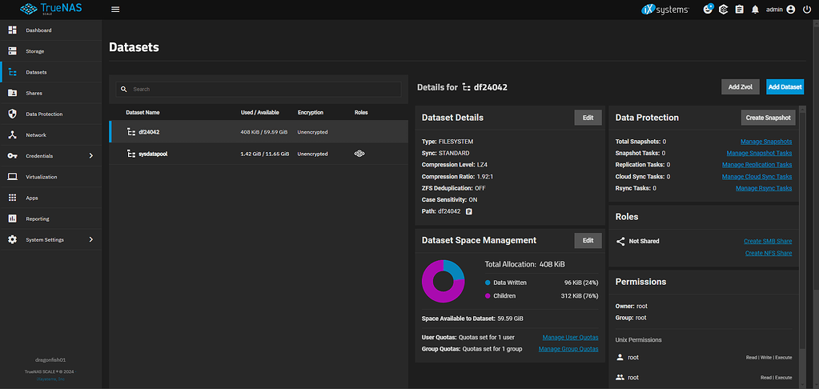Screen dimensions: 819x389
Task: Click the Dashboard icon in sidebar
Action: (13, 30)
